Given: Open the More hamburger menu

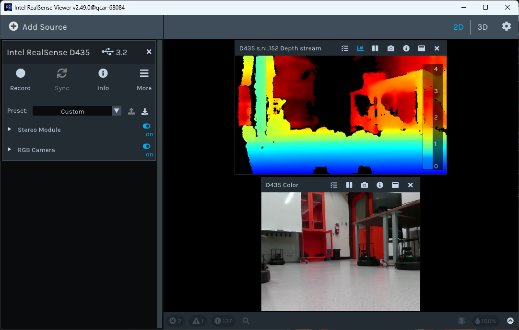Looking at the screenshot, I should pos(144,80).
